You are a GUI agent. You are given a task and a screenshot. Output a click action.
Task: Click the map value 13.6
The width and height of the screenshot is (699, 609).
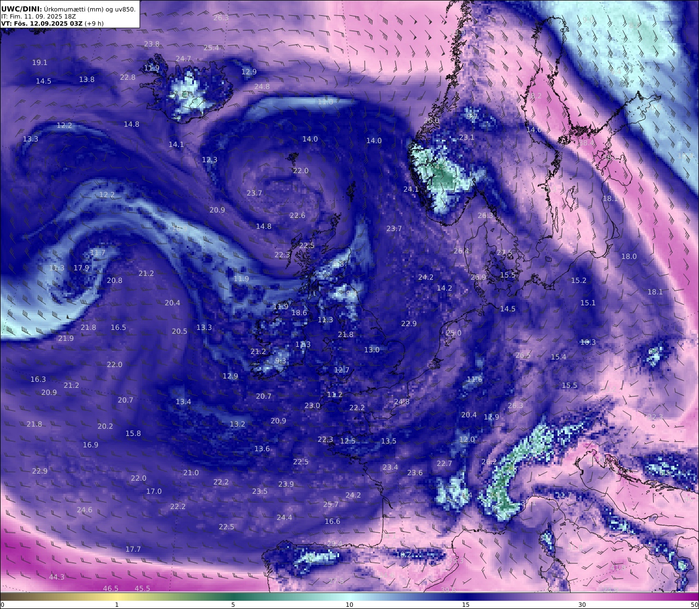[262, 449]
